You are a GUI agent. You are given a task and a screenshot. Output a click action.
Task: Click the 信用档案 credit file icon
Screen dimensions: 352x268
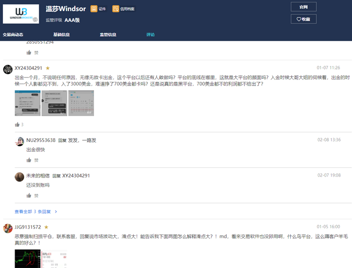tap(116, 9)
